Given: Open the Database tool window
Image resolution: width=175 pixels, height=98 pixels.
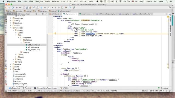Looking at the screenshot, I should pos(170,18).
